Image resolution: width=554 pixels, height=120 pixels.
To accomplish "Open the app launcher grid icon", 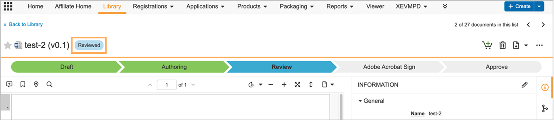I will [x=8, y=6].
